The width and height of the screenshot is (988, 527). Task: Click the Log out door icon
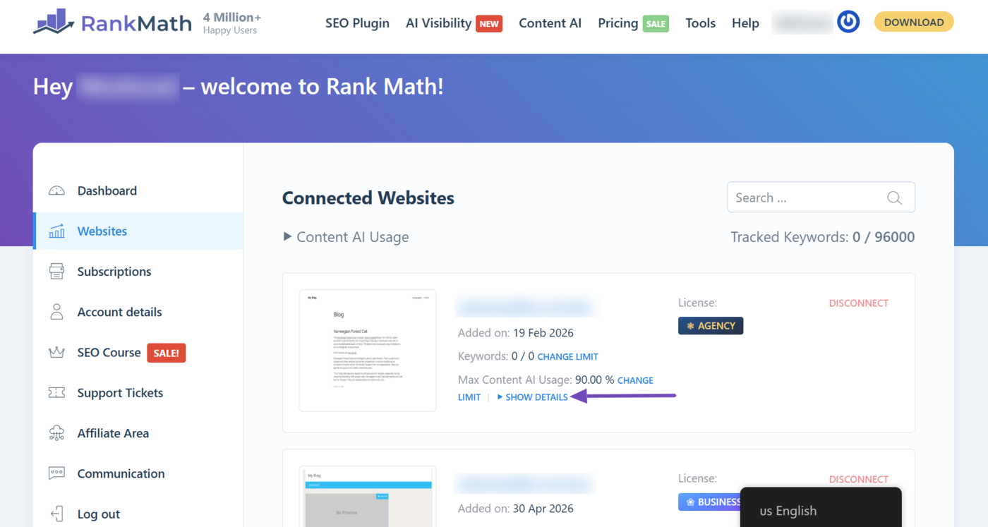coord(56,514)
